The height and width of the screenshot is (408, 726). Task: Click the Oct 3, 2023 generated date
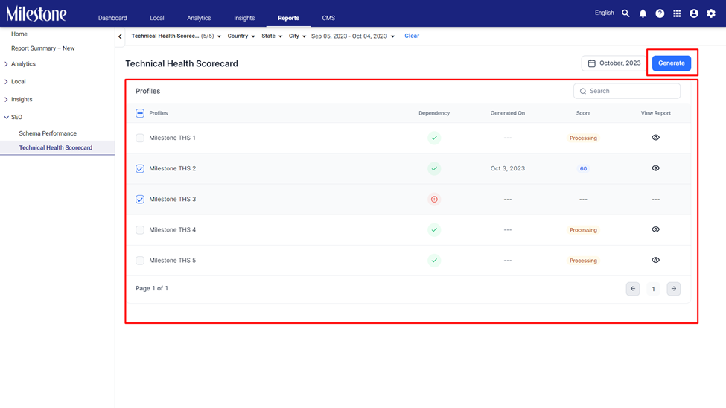click(x=508, y=168)
